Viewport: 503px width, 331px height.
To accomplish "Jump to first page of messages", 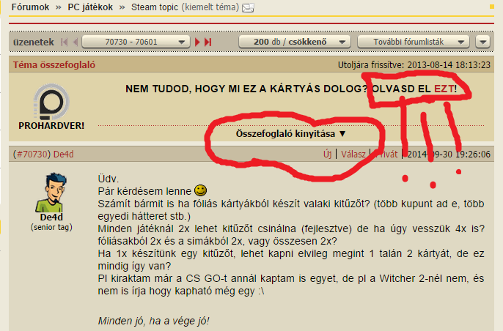I will pos(65,42).
